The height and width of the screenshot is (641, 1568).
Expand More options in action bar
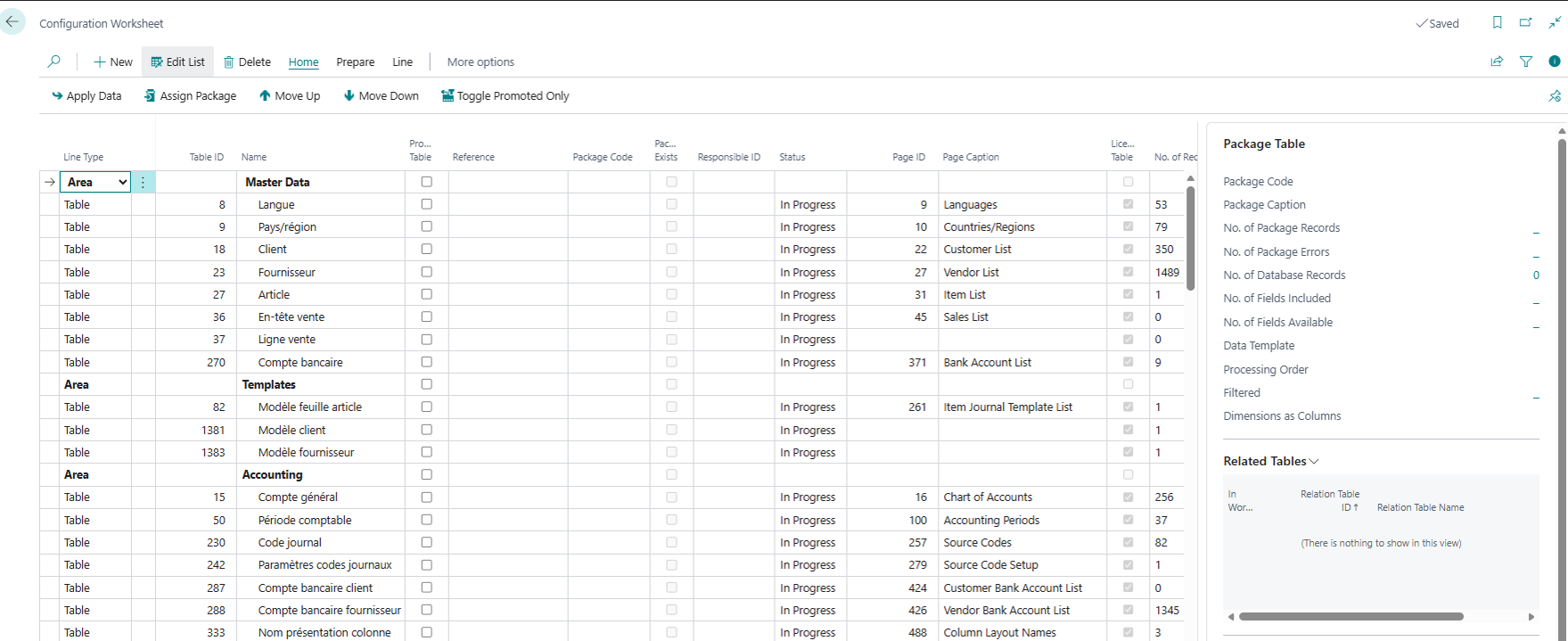click(x=480, y=62)
